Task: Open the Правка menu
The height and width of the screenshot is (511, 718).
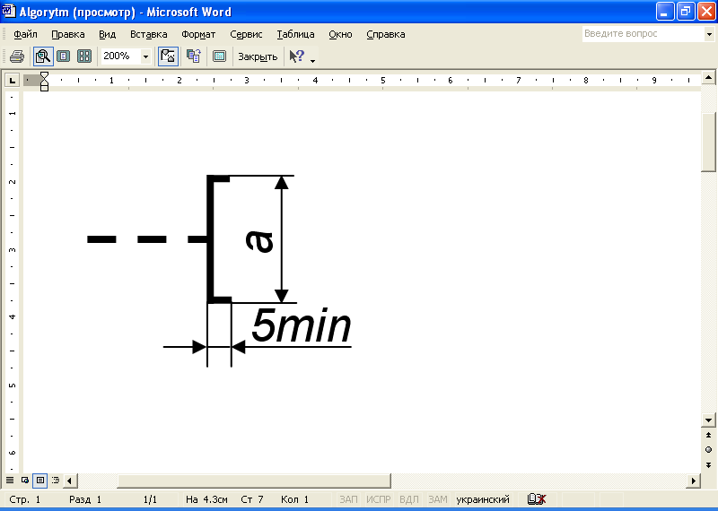Action: (x=68, y=34)
